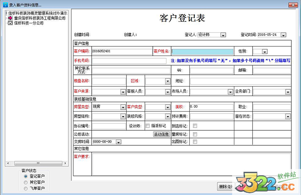Image resolution: width=301 pixels, height=195 pixels.
Task: Check the 指派标记 checkbox
Action: pyautogui.click(x=147, y=126)
